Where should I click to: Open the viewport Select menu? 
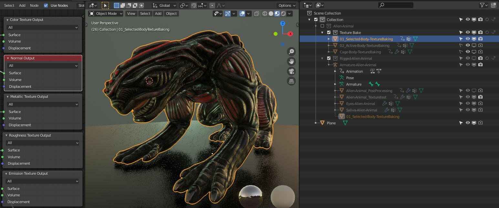point(145,14)
